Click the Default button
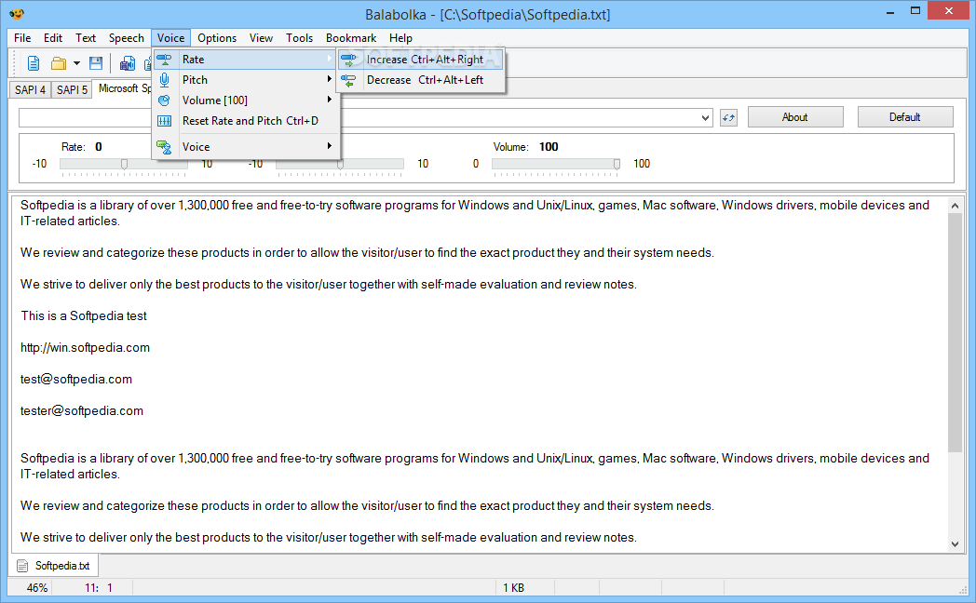This screenshot has width=976, height=603. click(x=904, y=117)
